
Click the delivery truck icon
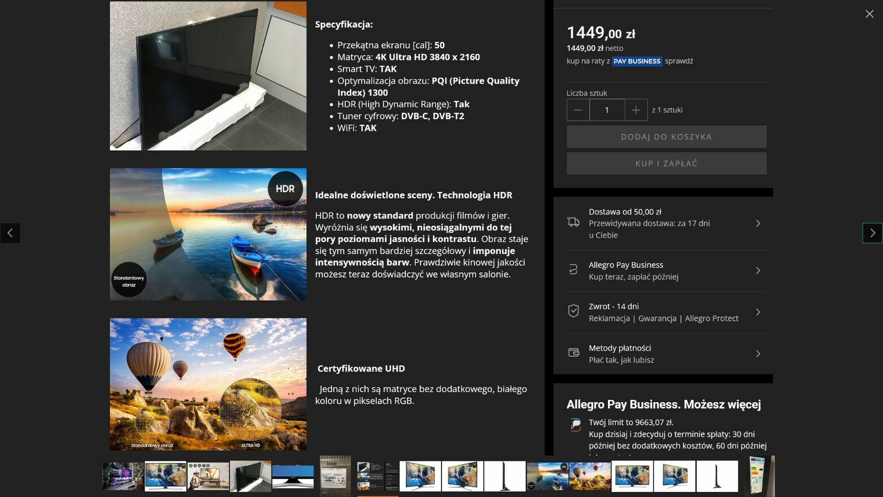pos(574,223)
